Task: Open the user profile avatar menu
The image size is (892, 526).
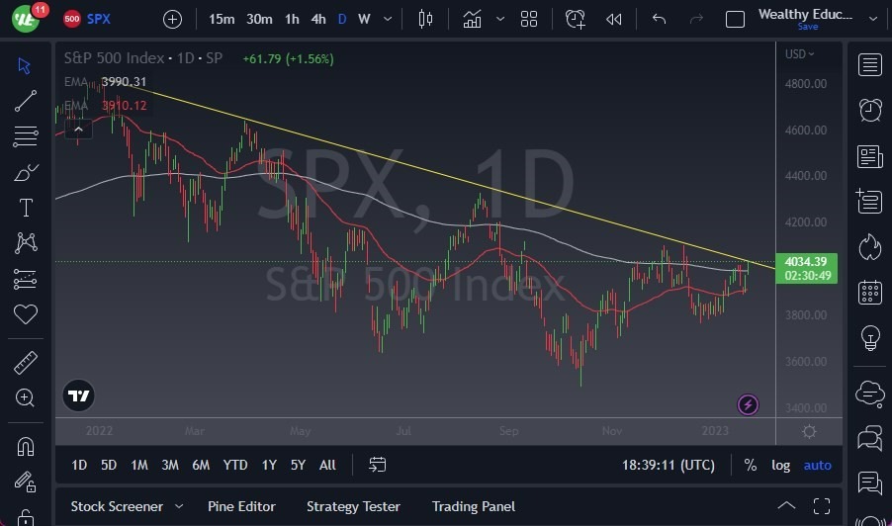Action: 26,19
